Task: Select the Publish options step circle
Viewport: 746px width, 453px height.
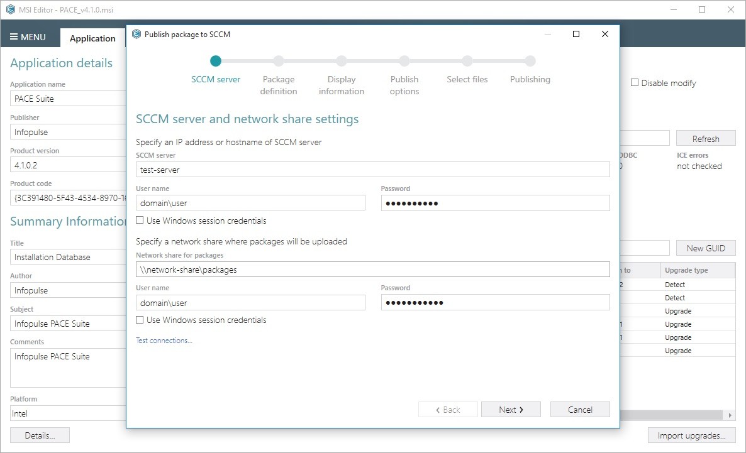Action: coord(404,61)
